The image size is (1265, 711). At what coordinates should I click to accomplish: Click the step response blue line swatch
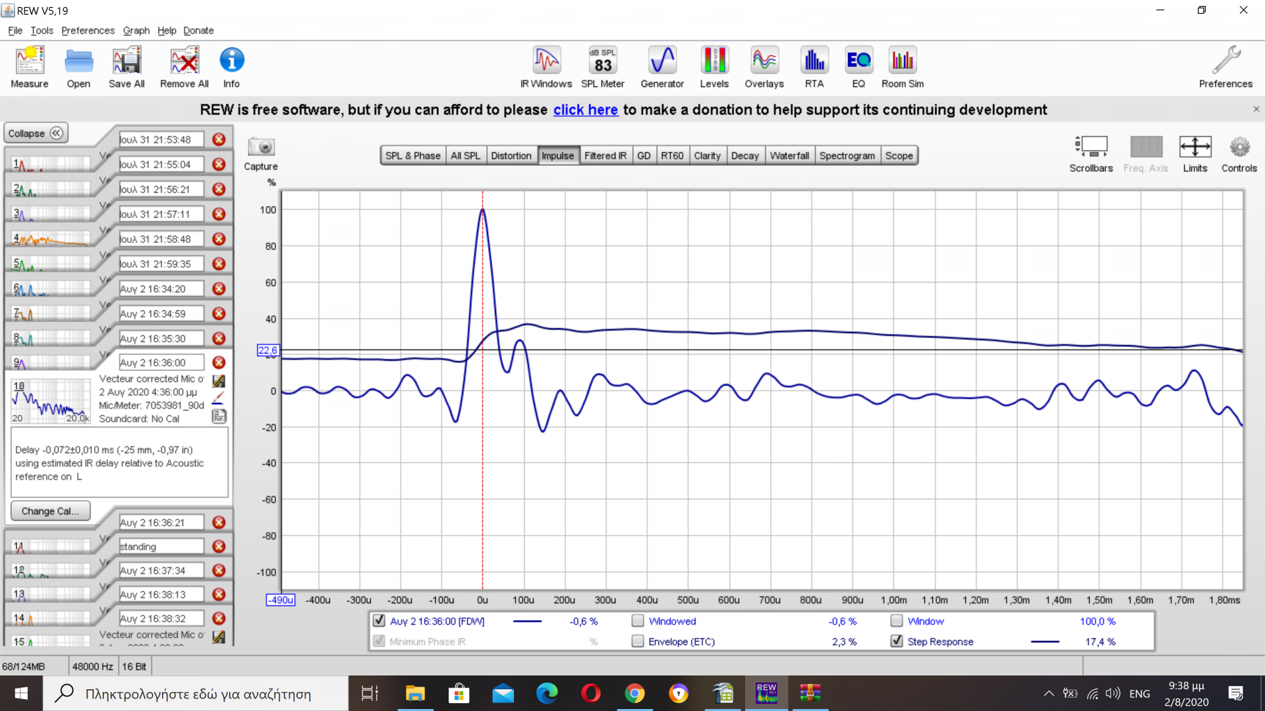1045,641
